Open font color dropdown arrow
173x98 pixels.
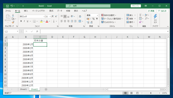pyautogui.click(x=50, y=21)
